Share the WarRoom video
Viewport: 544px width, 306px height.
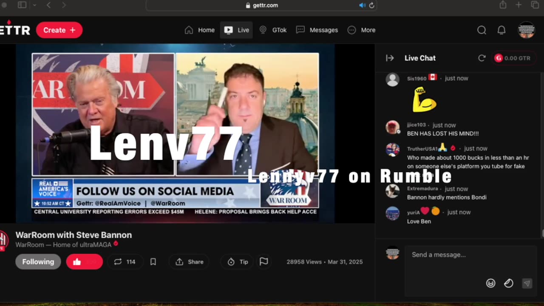coord(190,262)
